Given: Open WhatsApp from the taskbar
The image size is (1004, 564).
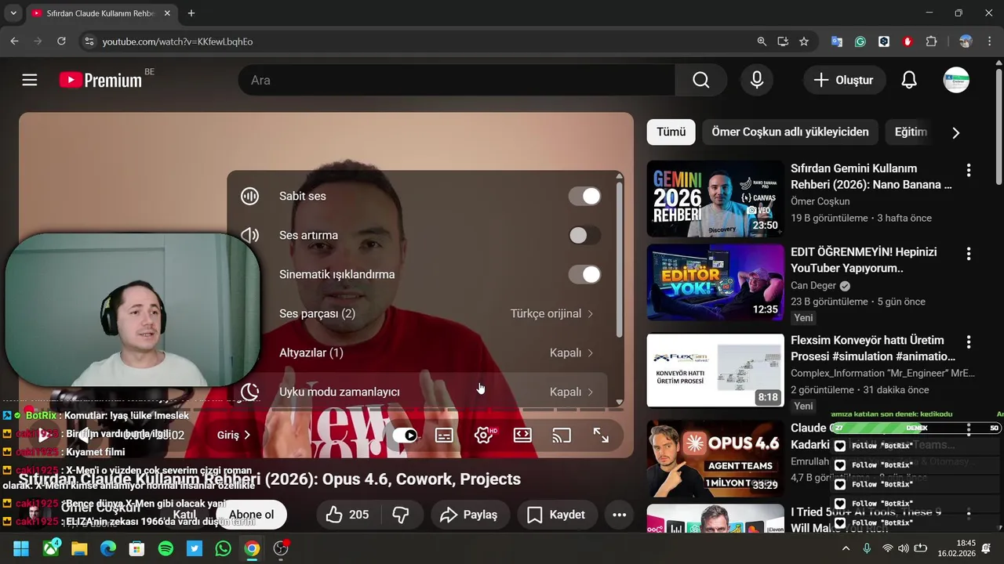Looking at the screenshot, I should pyautogui.click(x=223, y=549).
